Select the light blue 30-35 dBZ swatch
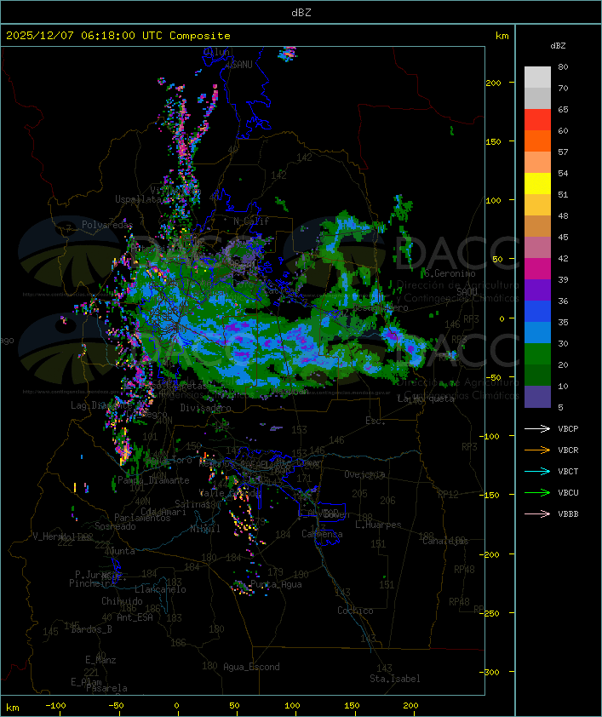 click(x=537, y=332)
